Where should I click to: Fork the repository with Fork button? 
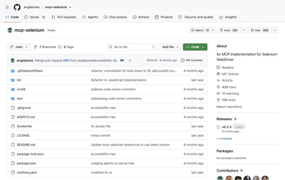[x=229, y=30]
